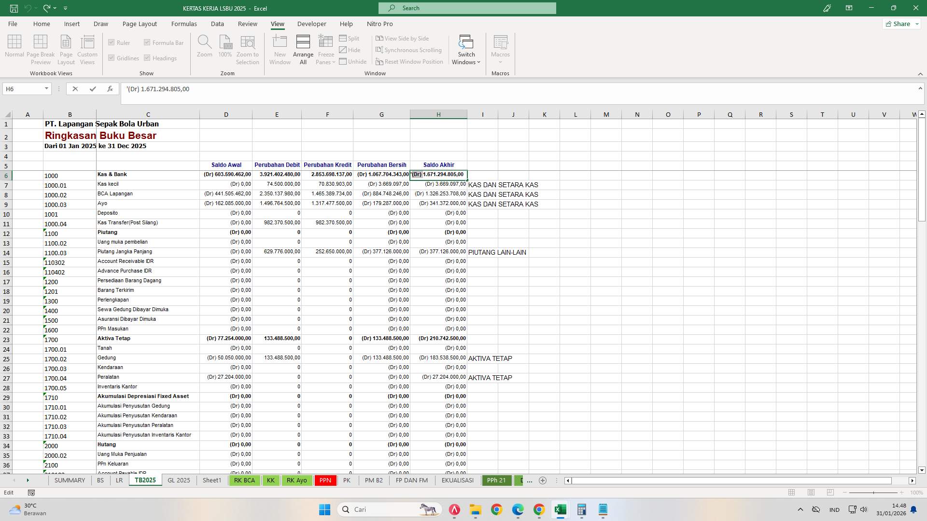Viewport: 927px width, 521px height.
Task: Open Zoom to Selection
Action: [x=248, y=48]
